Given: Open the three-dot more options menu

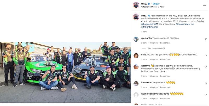Looking at the screenshot, I should pos(204,5).
